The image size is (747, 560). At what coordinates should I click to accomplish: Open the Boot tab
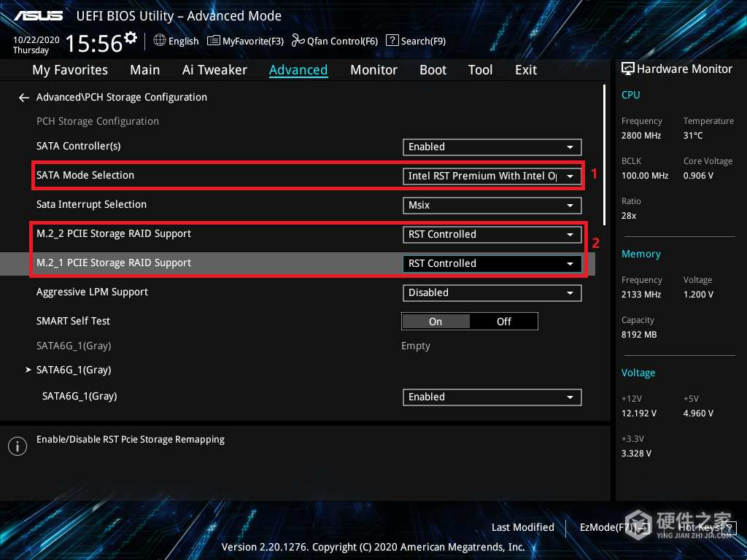coord(433,70)
